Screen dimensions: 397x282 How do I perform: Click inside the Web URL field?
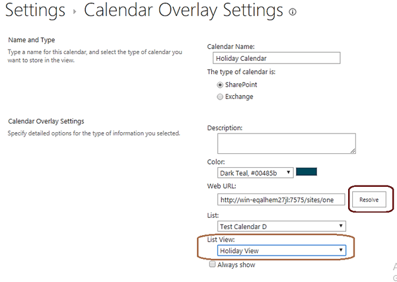[281, 199]
